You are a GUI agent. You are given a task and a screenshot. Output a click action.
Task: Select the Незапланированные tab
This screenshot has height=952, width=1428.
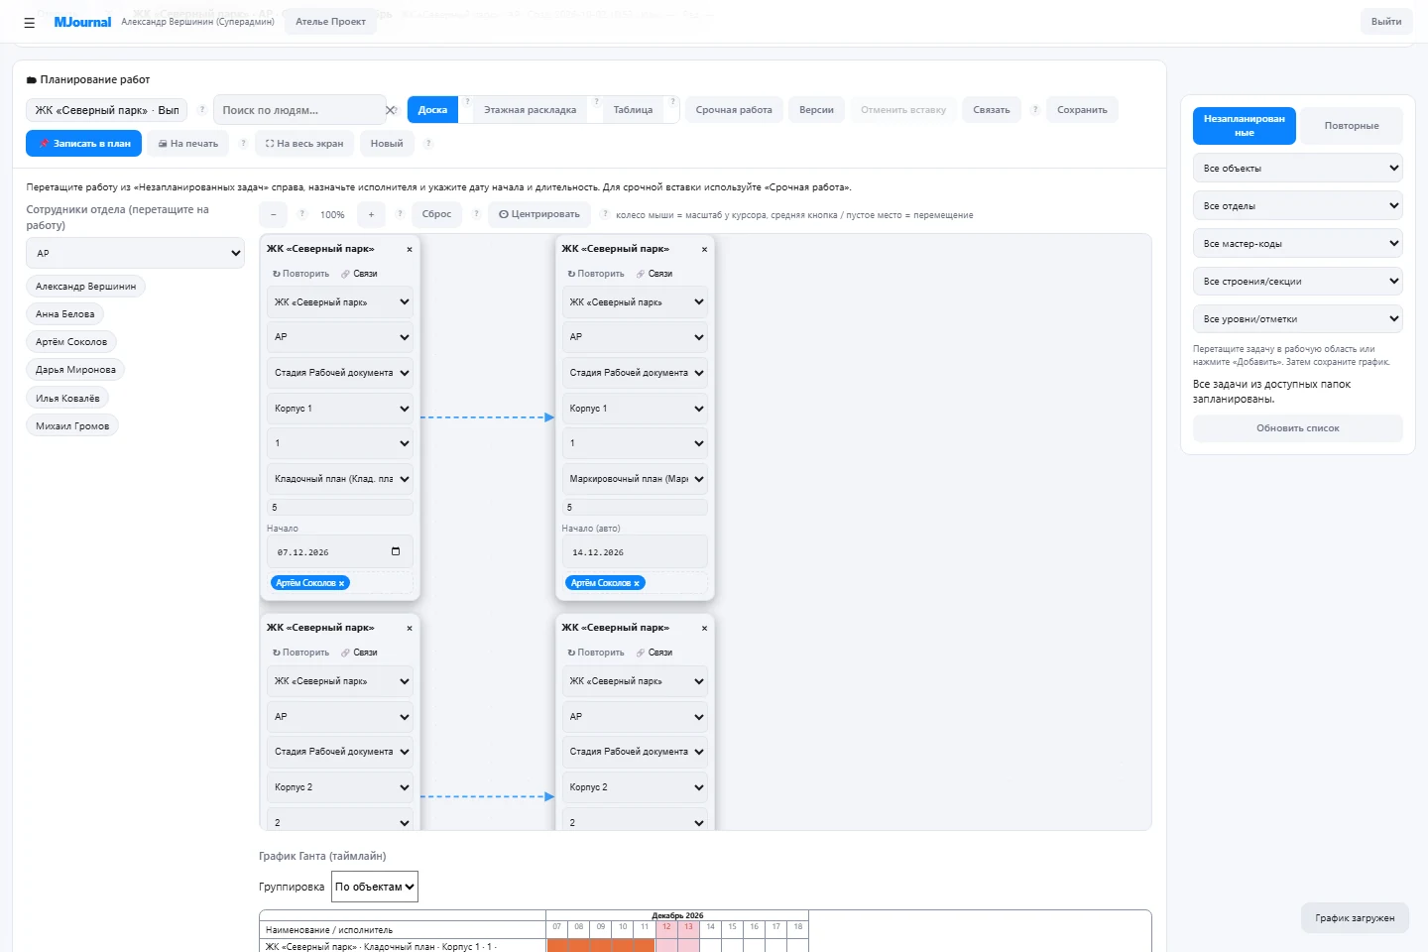coord(1245,126)
